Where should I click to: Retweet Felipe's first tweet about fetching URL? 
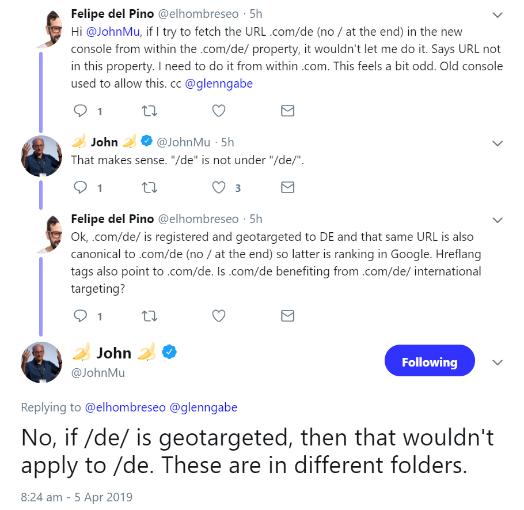coord(150,111)
